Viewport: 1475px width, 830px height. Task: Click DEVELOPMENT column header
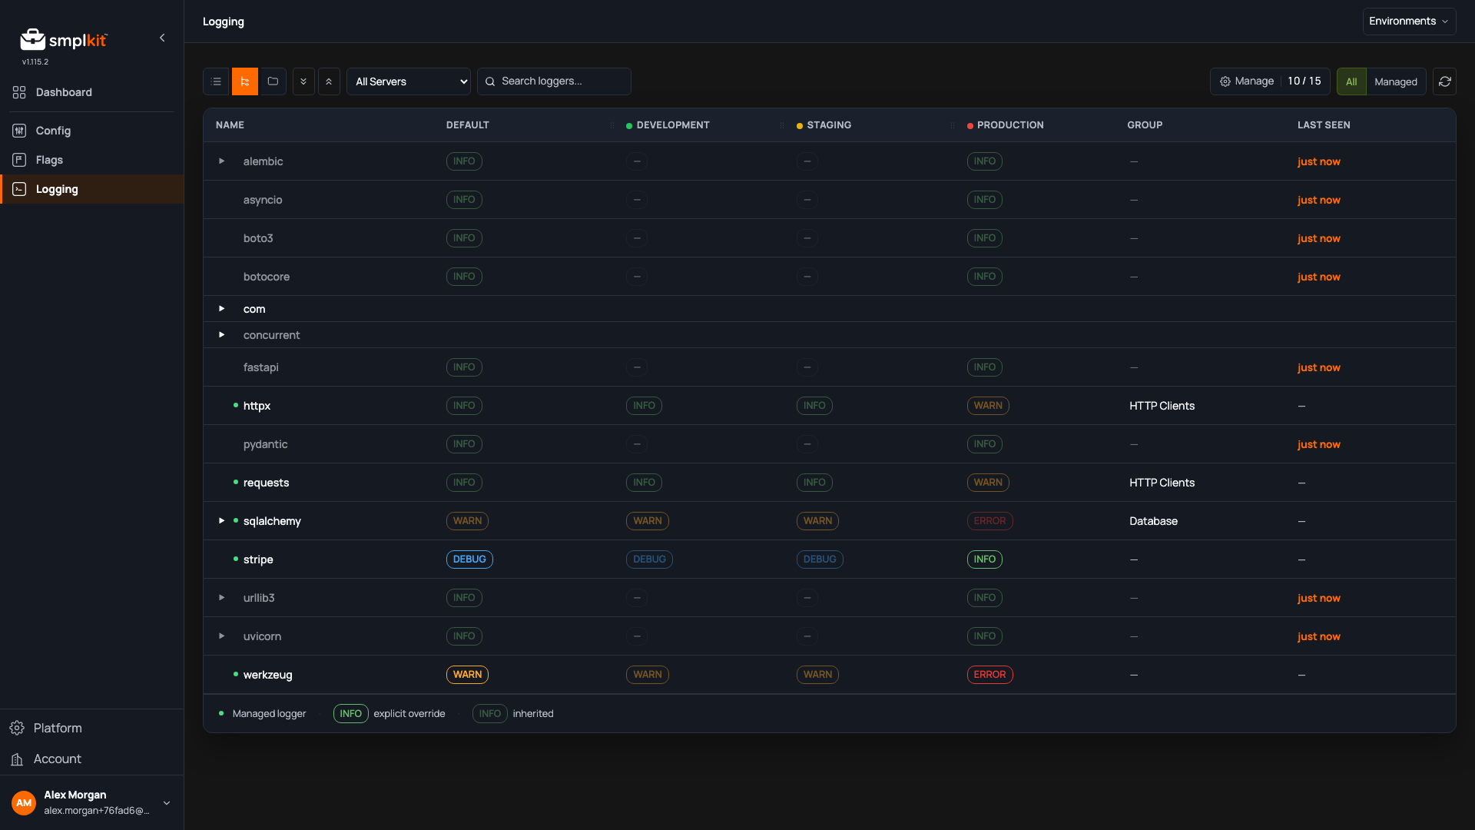(x=673, y=125)
